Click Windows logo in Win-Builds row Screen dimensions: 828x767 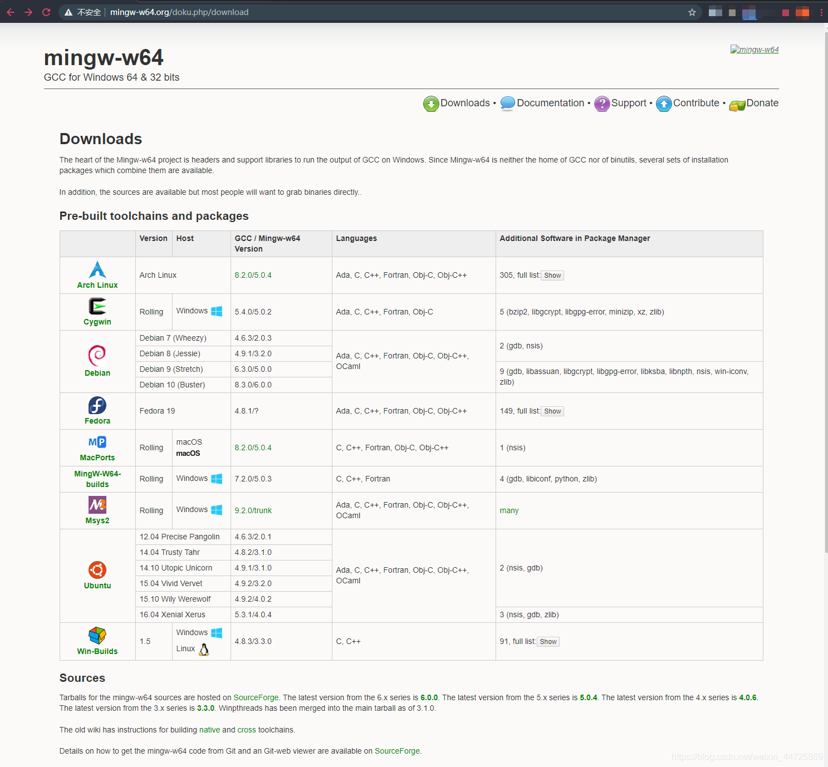click(x=217, y=633)
